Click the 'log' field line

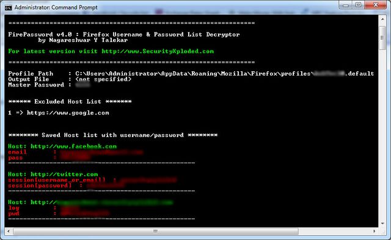click(x=43, y=208)
